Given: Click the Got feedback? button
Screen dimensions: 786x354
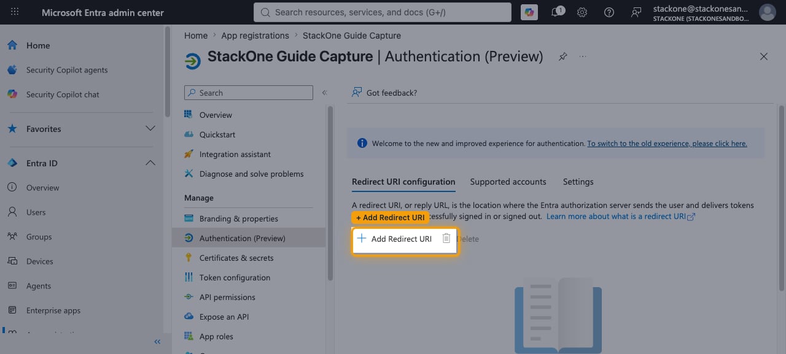Looking at the screenshot, I should coord(384,93).
